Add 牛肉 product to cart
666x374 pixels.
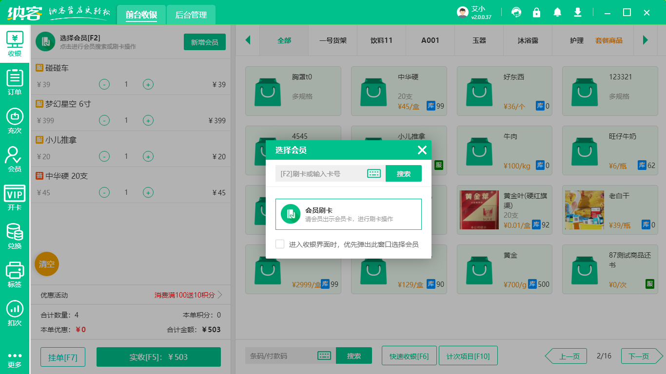point(505,151)
